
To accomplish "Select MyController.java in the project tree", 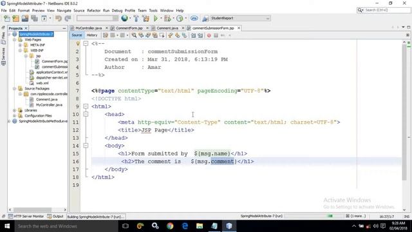I will [x=49, y=104].
